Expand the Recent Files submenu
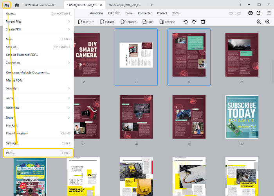274x196 pixels. point(38,21)
